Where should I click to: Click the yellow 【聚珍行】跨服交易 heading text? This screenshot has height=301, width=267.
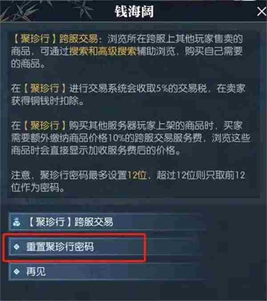[55, 39]
